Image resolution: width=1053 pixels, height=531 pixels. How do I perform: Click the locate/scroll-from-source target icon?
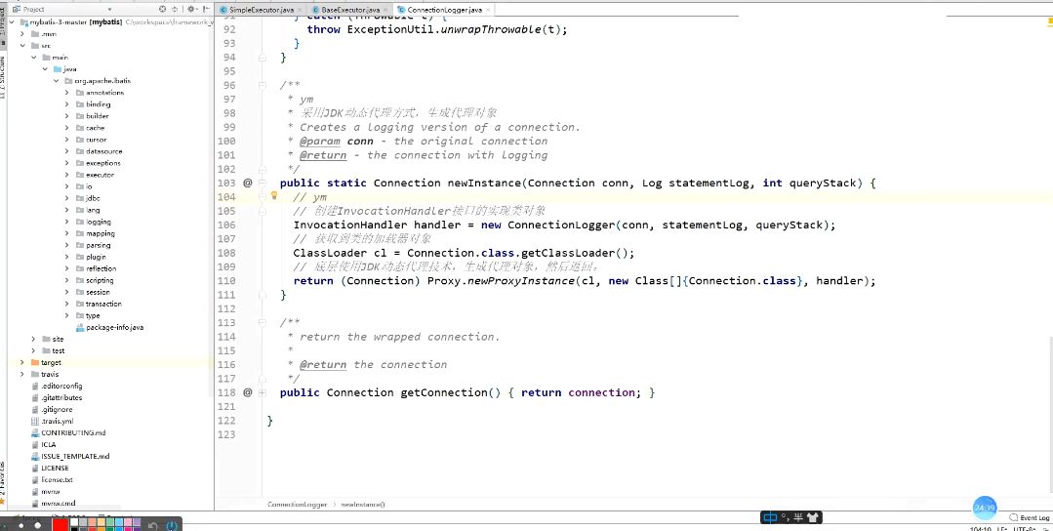coord(163,9)
